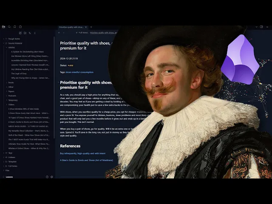Open Are Women More Left Wing note

point(30,56)
